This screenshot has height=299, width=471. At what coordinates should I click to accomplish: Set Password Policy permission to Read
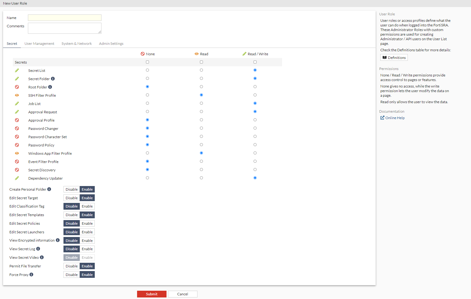tap(201, 145)
